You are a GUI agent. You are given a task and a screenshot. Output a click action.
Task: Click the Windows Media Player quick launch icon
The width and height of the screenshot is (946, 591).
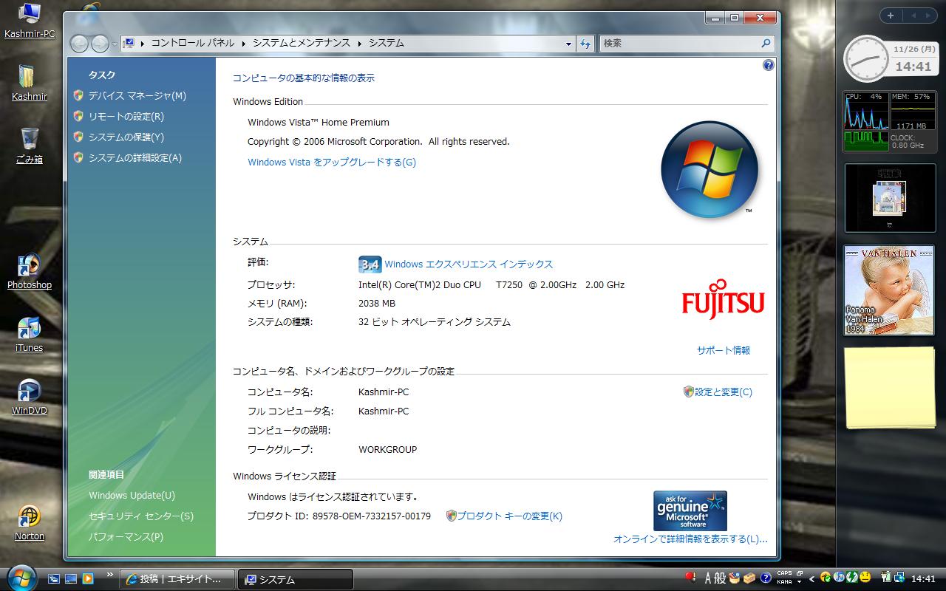pyautogui.click(x=88, y=579)
